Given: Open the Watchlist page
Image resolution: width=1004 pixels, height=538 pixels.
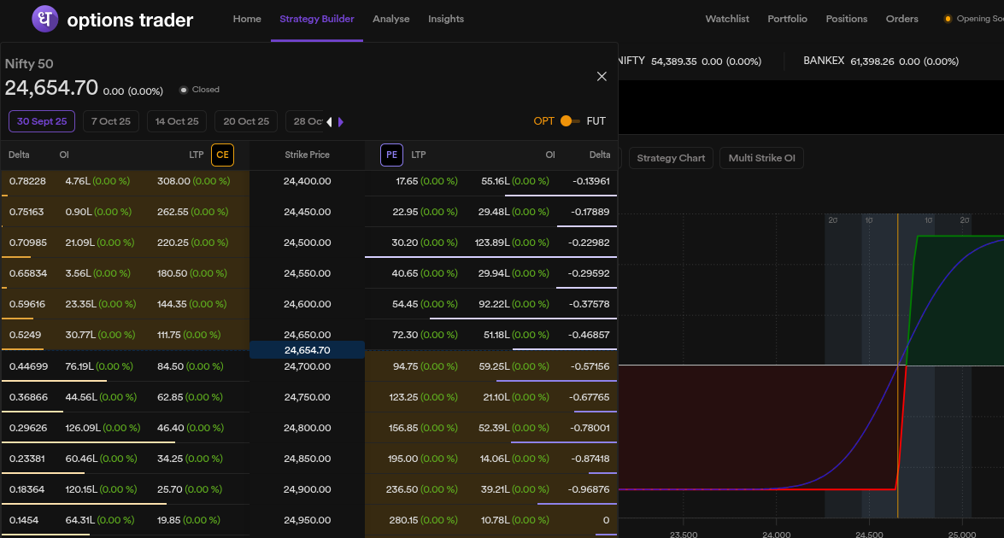Looking at the screenshot, I should coord(727,19).
